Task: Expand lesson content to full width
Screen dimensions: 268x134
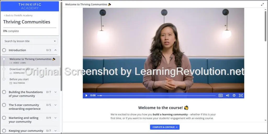Action: pos(262,5)
